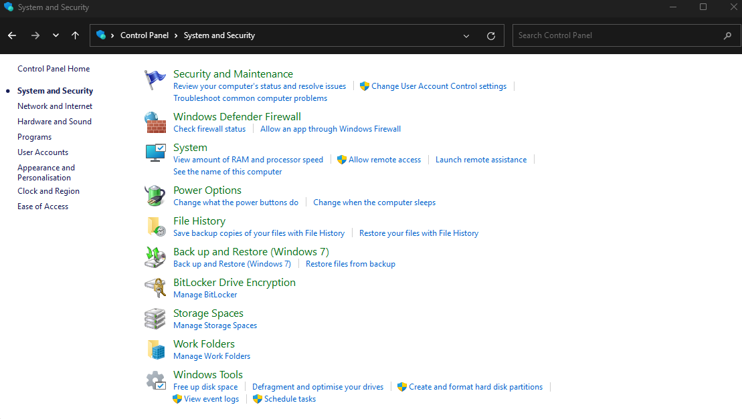Go back with the left arrow
Viewport: 742px width, 419px height.
click(x=12, y=35)
